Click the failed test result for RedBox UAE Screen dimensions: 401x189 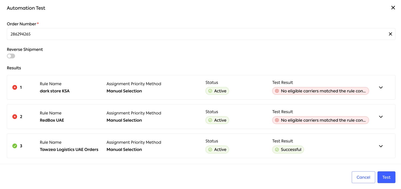coord(321,120)
